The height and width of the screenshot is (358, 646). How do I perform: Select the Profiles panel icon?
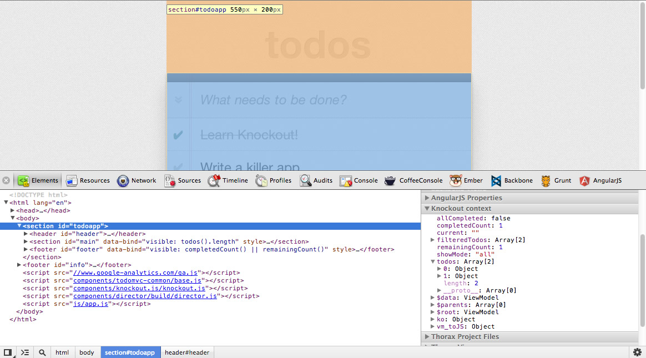point(261,180)
